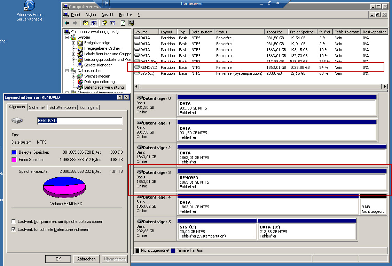The image size is (392, 266).
Task: Toggle the console tree show/hide icon
Action: [x=94, y=23]
